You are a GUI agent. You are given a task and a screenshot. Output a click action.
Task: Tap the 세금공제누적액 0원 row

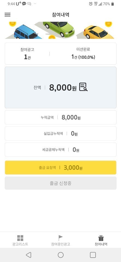[61, 150]
